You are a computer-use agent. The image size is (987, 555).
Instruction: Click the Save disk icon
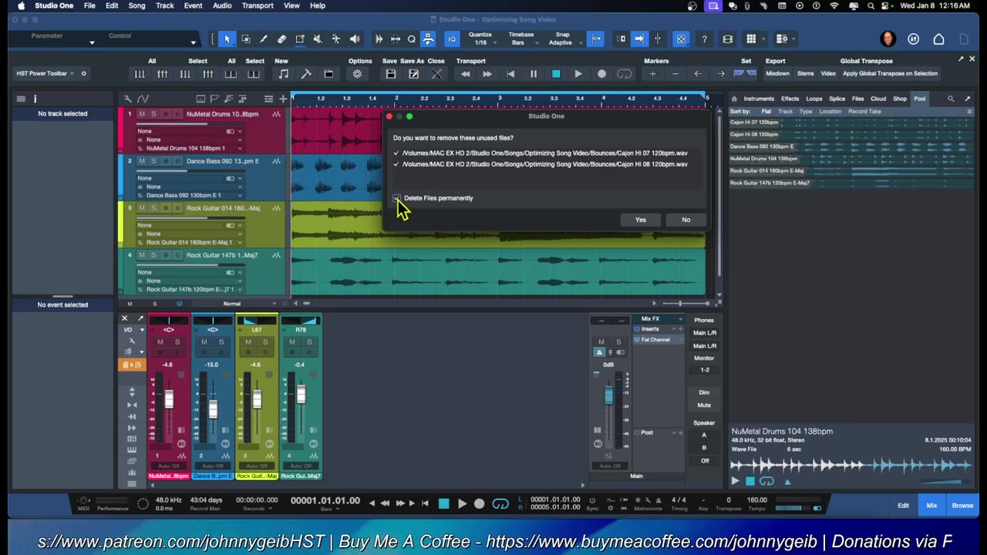point(390,74)
